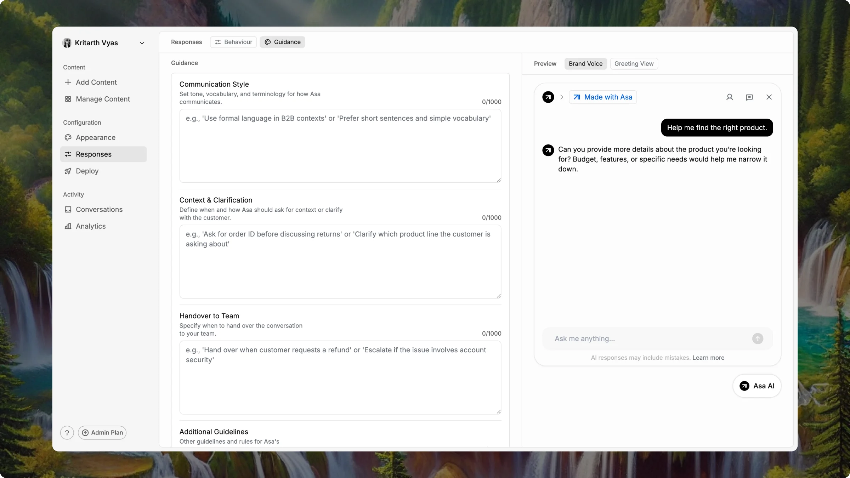Click the Guidance tab palette icon

click(268, 42)
